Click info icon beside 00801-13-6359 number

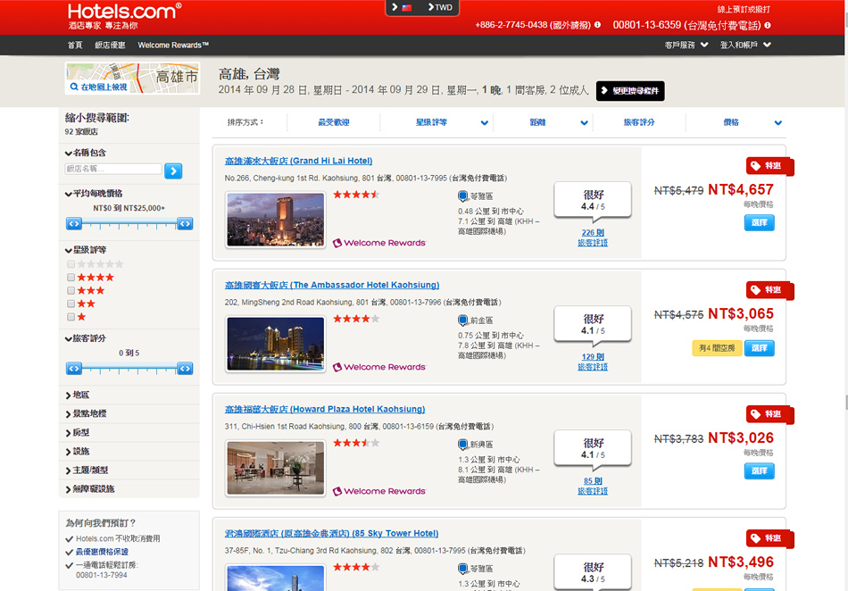click(x=768, y=25)
